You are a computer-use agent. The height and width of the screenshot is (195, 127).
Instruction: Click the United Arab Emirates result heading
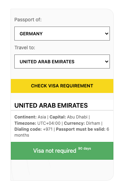pyautogui.click(x=51, y=106)
